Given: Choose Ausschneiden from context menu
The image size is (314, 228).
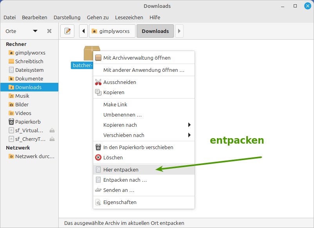Looking at the screenshot, I should (144, 82).
